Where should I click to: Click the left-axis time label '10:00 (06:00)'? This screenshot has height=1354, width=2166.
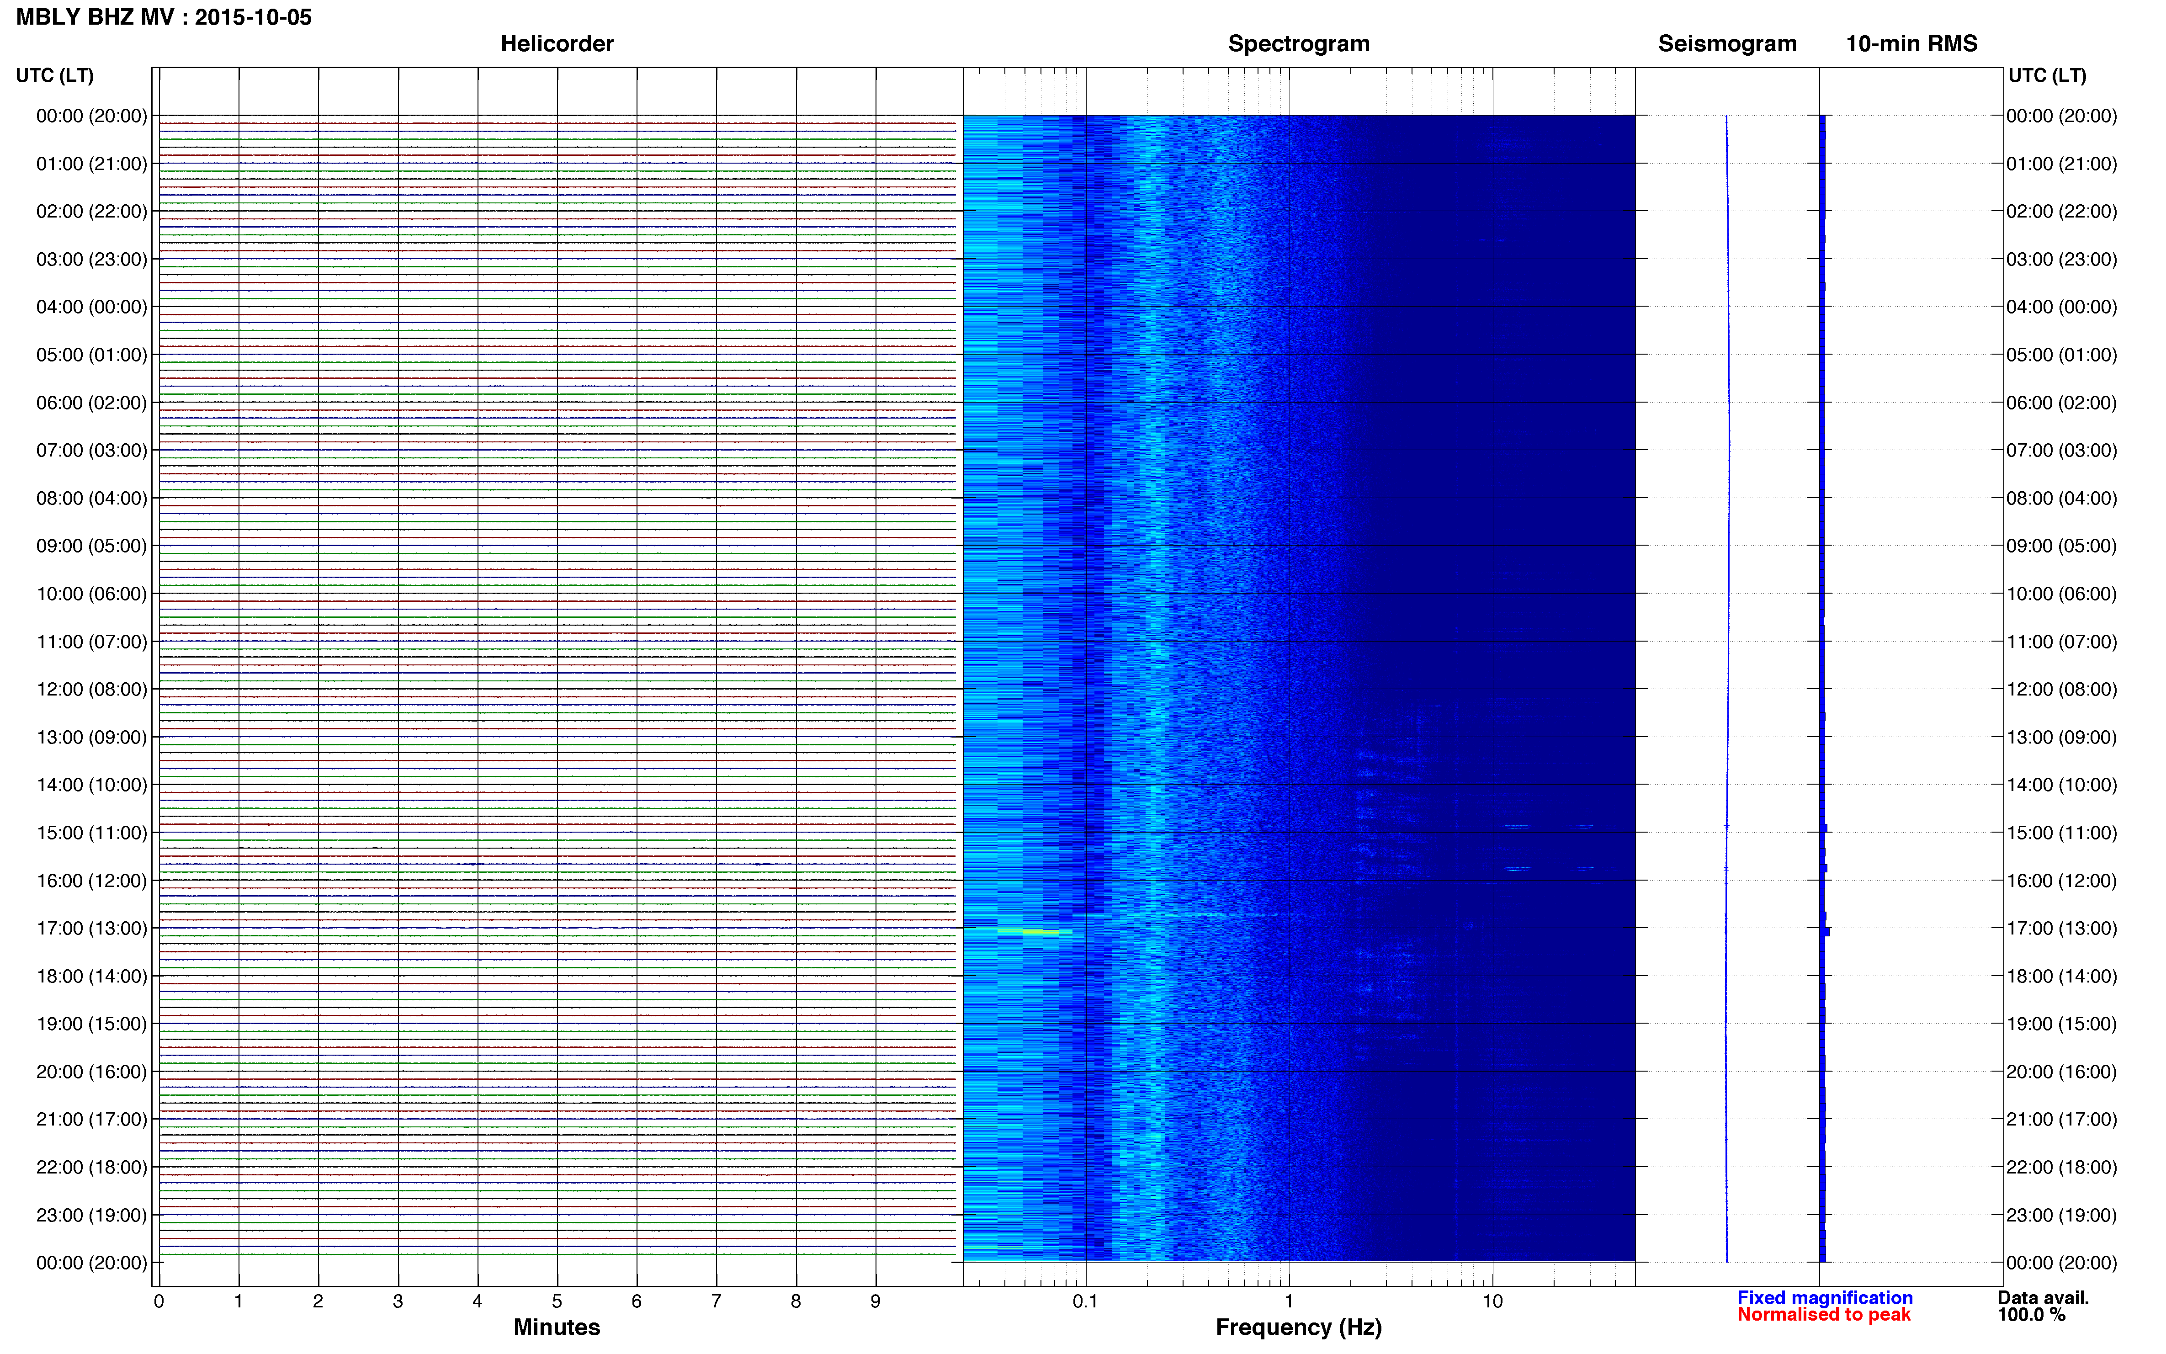91,594
